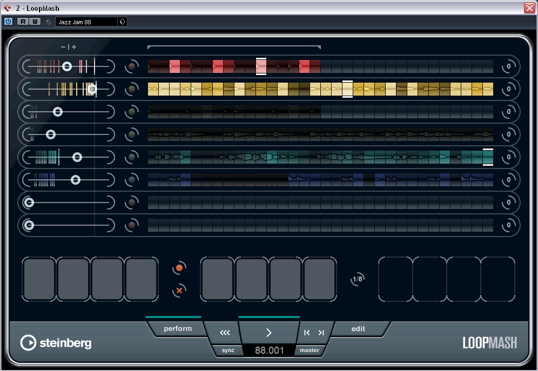The width and height of the screenshot is (538, 371).
Task: Click transpose value 0 of seventh track
Action: pyautogui.click(x=508, y=202)
